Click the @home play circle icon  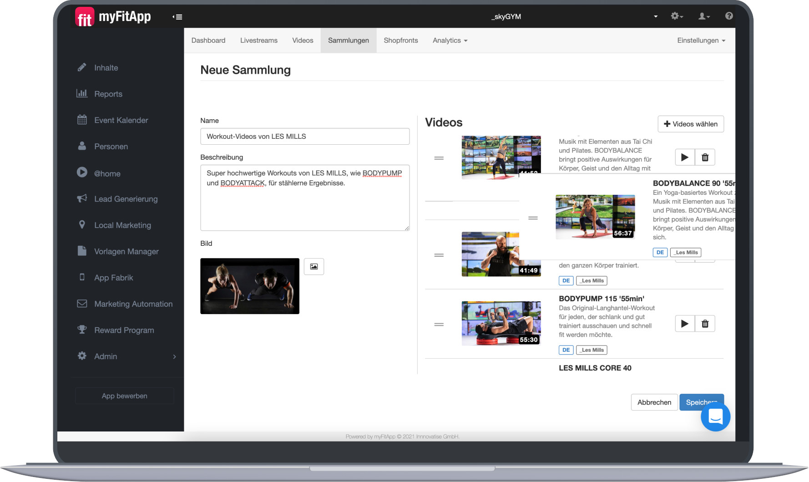82,172
